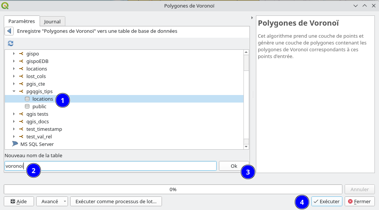Click Exécuter comme processus de lot

point(116,201)
